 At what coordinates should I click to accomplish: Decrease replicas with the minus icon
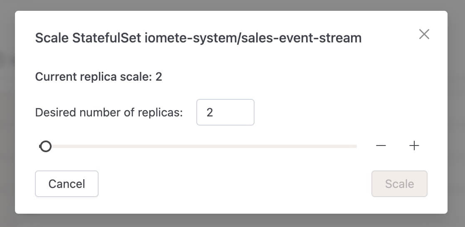381,146
